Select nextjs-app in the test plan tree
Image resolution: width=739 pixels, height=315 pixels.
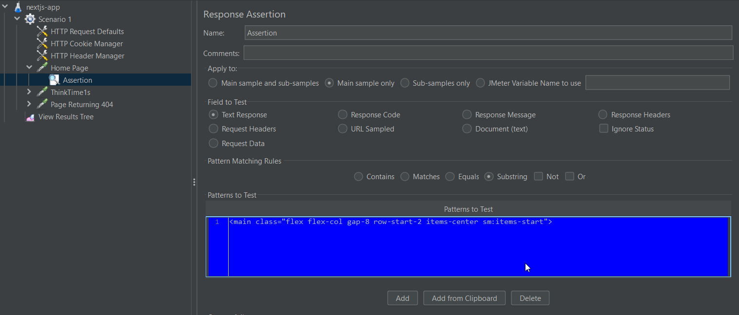click(43, 7)
